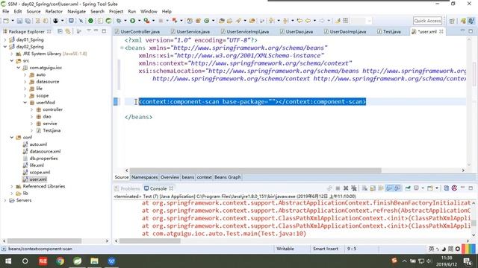Expand the datasource package
The image size is (478, 268).
tap(25, 82)
